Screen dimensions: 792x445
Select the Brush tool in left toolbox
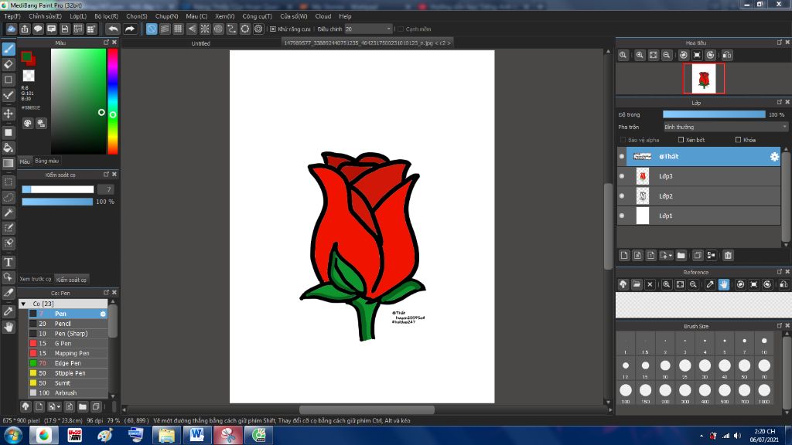(9, 49)
